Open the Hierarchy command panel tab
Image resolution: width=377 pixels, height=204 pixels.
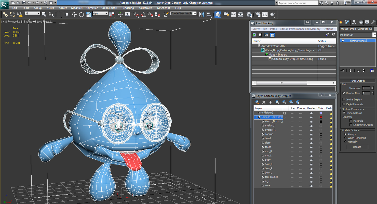(x=354, y=22)
